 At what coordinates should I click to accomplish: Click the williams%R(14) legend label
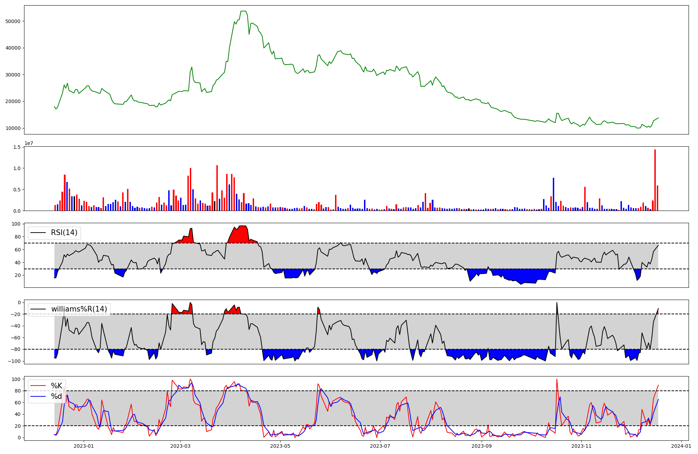click(x=79, y=309)
